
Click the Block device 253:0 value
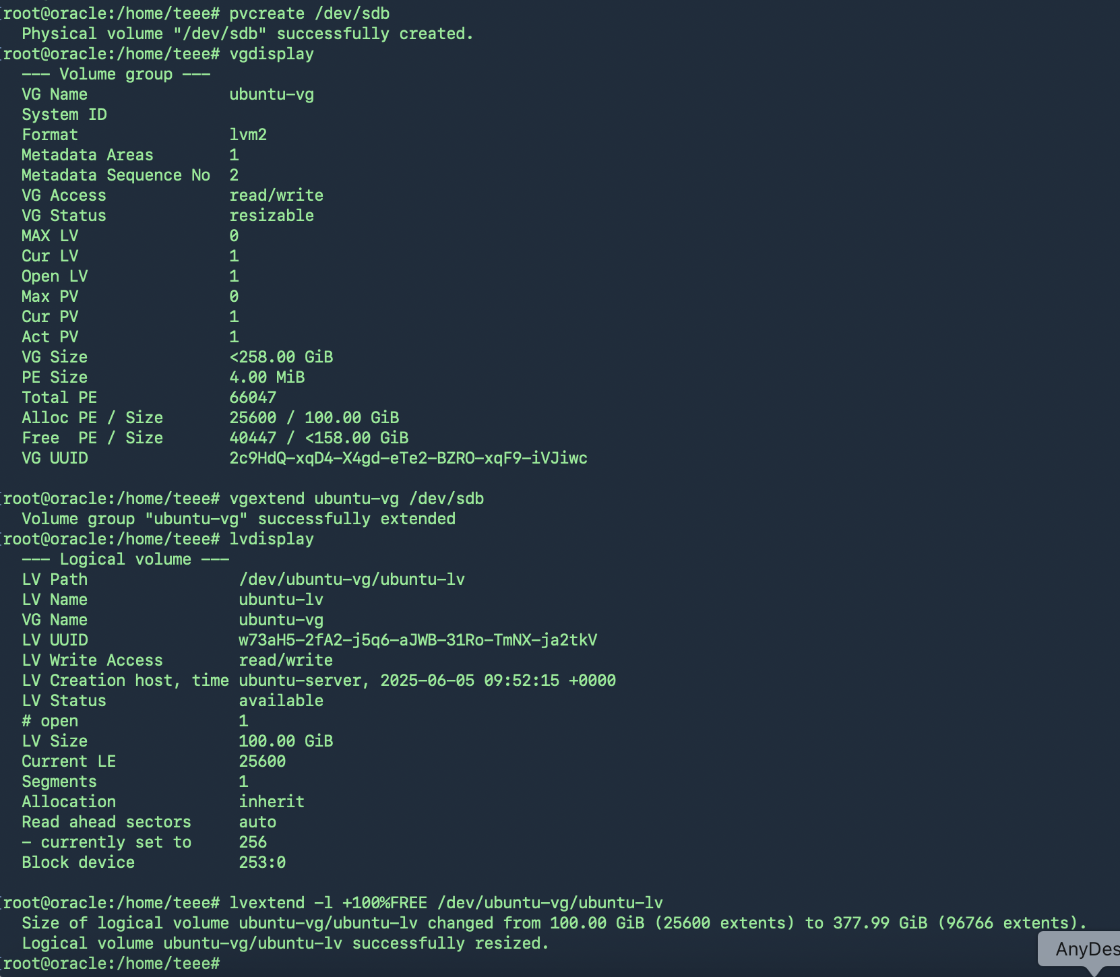262,862
